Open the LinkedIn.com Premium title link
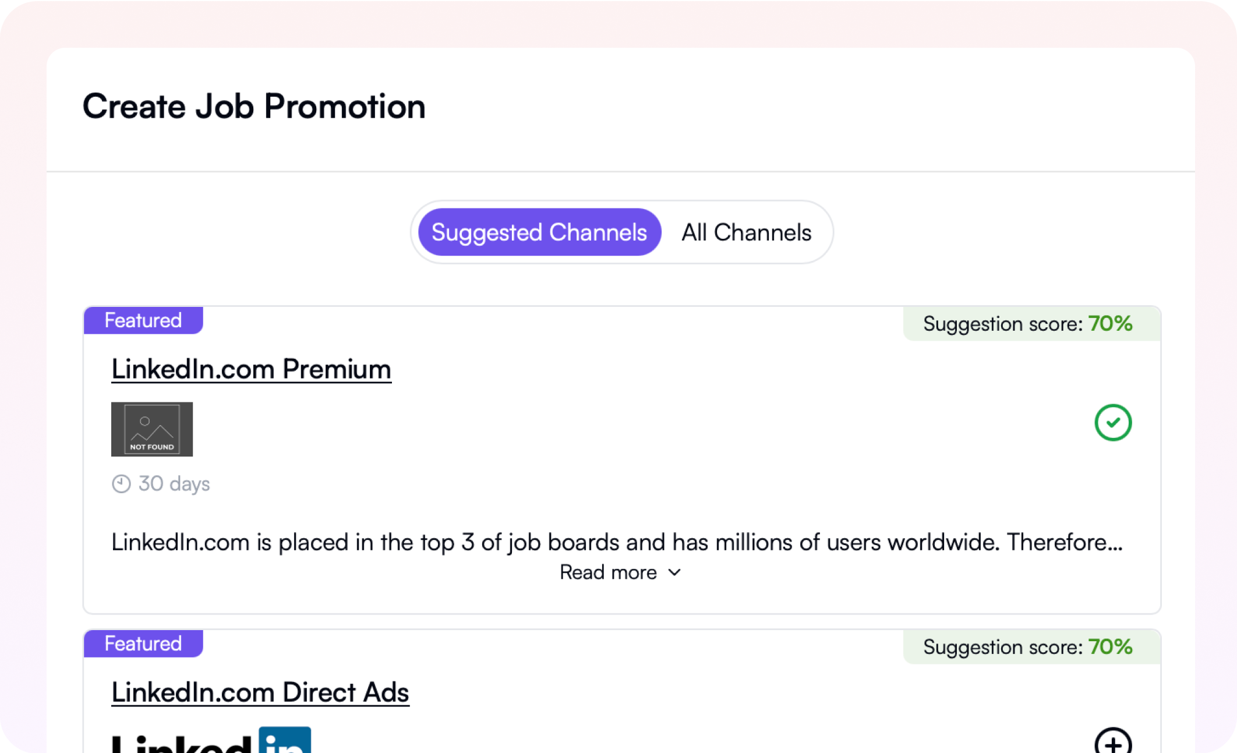The width and height of the screenshot is (1237, 753). coord(251,369)
